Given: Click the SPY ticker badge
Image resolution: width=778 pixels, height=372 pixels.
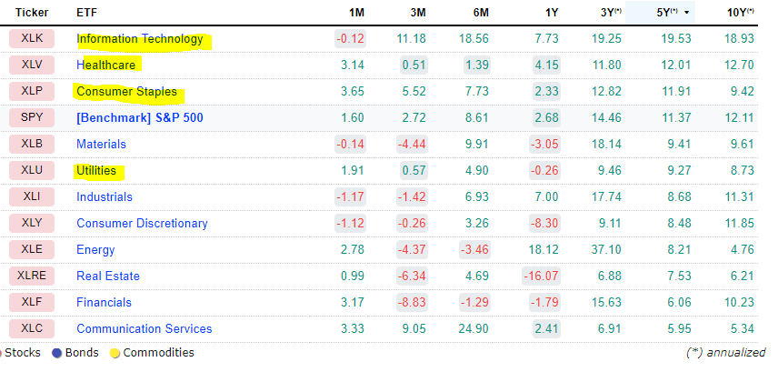Looking at the screenshot, I should coord(32,118).
